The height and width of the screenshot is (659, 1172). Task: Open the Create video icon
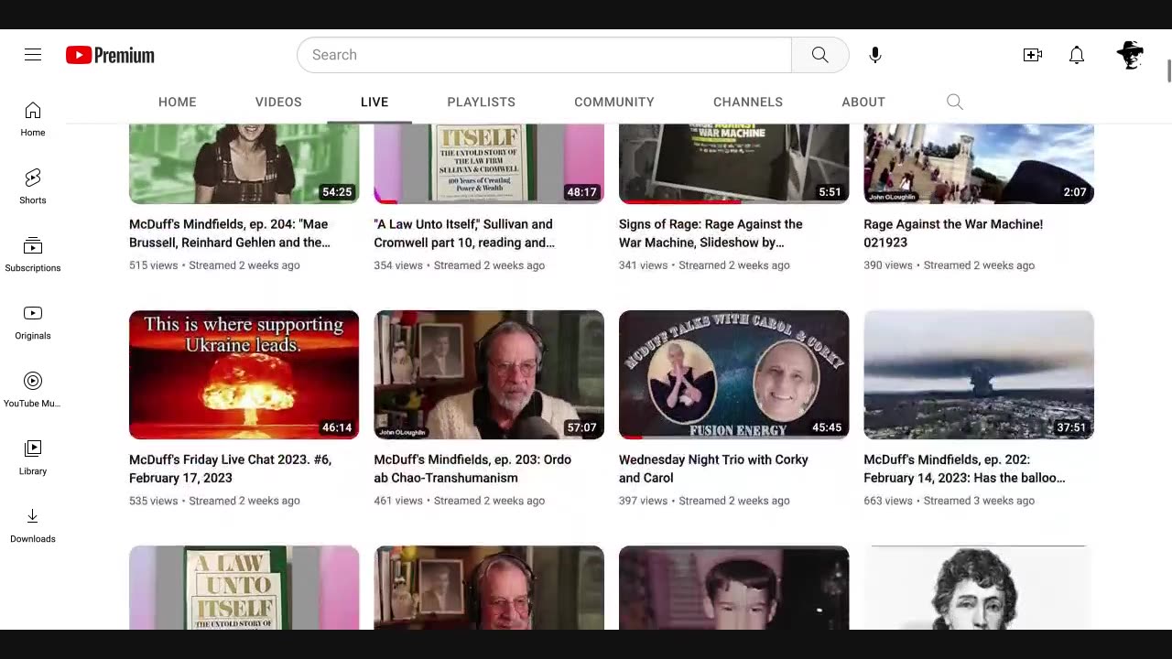tap(1033, 55)
